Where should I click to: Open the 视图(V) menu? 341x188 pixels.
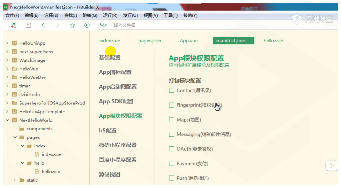151,16
